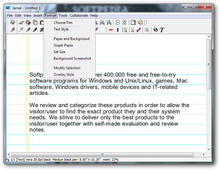Choose the Choose Pen menu entry

tap(69, 23)
